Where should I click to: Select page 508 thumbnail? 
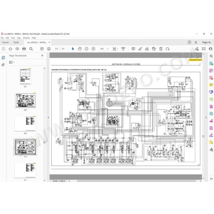(x=25, y=100)
